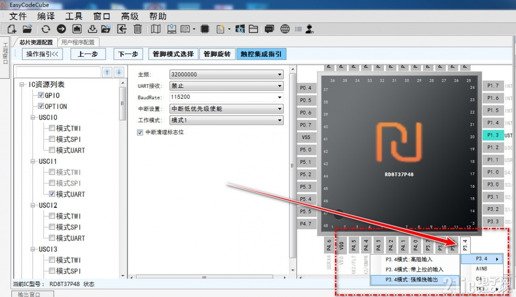
Task: Click the user-account toolbar icon
Action: 309,29
